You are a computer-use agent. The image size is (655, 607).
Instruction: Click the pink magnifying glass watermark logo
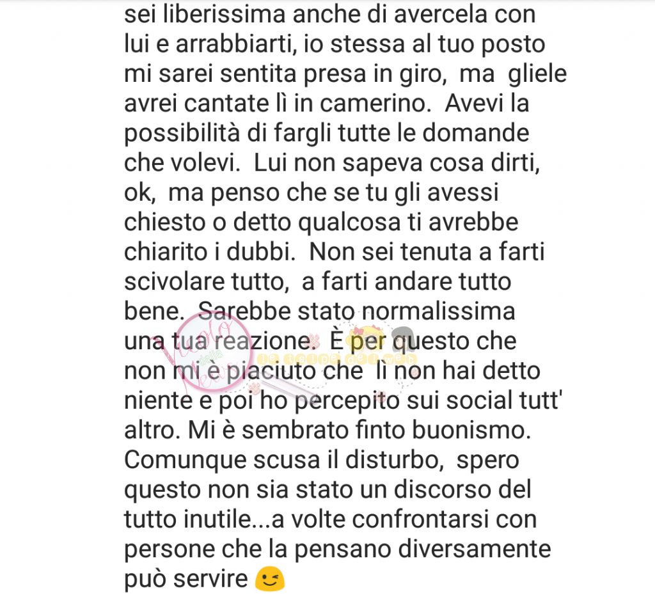tap(213, 351)
